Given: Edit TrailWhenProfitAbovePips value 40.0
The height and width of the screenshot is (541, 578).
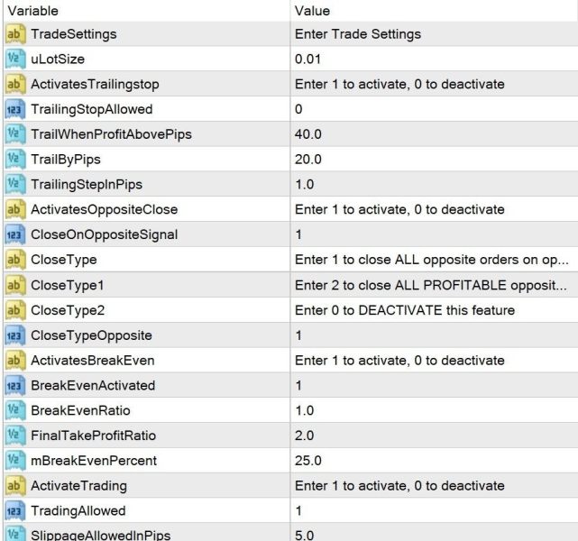Looking at the screenshot, I should [433, 134].
